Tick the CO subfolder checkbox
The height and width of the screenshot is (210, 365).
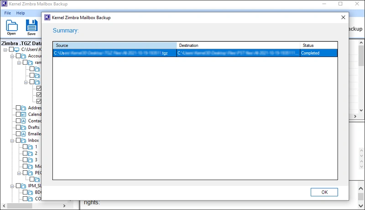[x=25, y=199]
